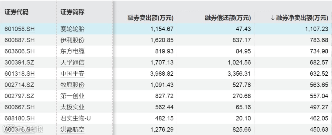
Task: Click the 证券简称 column header
Action: point(73,12)
